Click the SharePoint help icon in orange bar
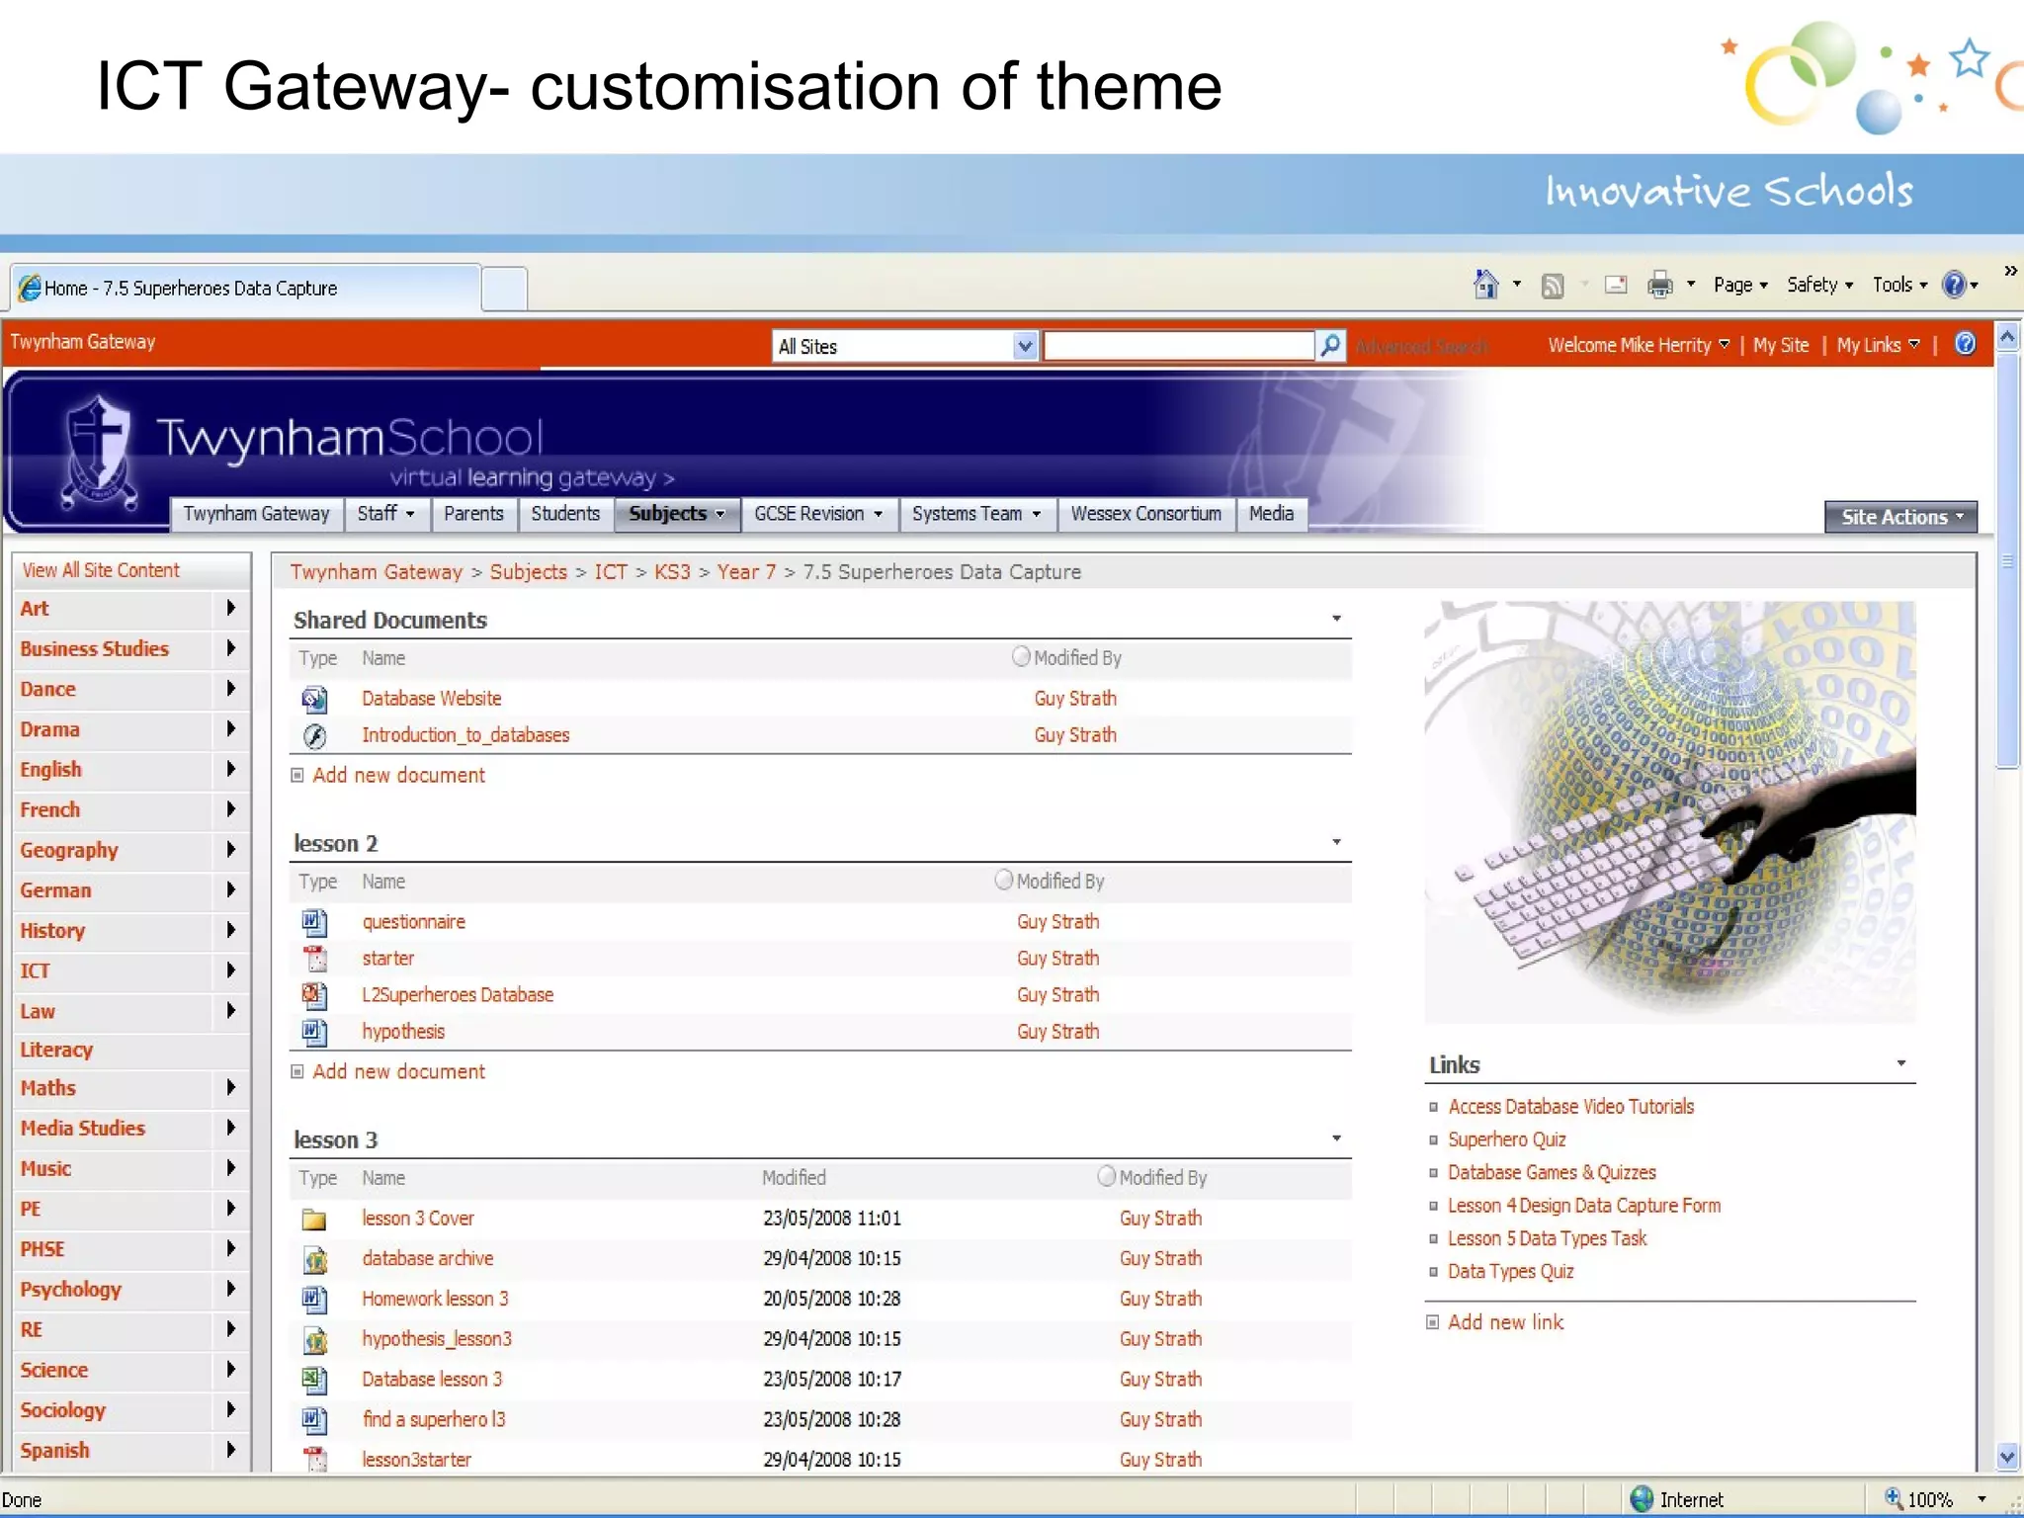Screen dimensions: 2024x1518 point(1966,343)
